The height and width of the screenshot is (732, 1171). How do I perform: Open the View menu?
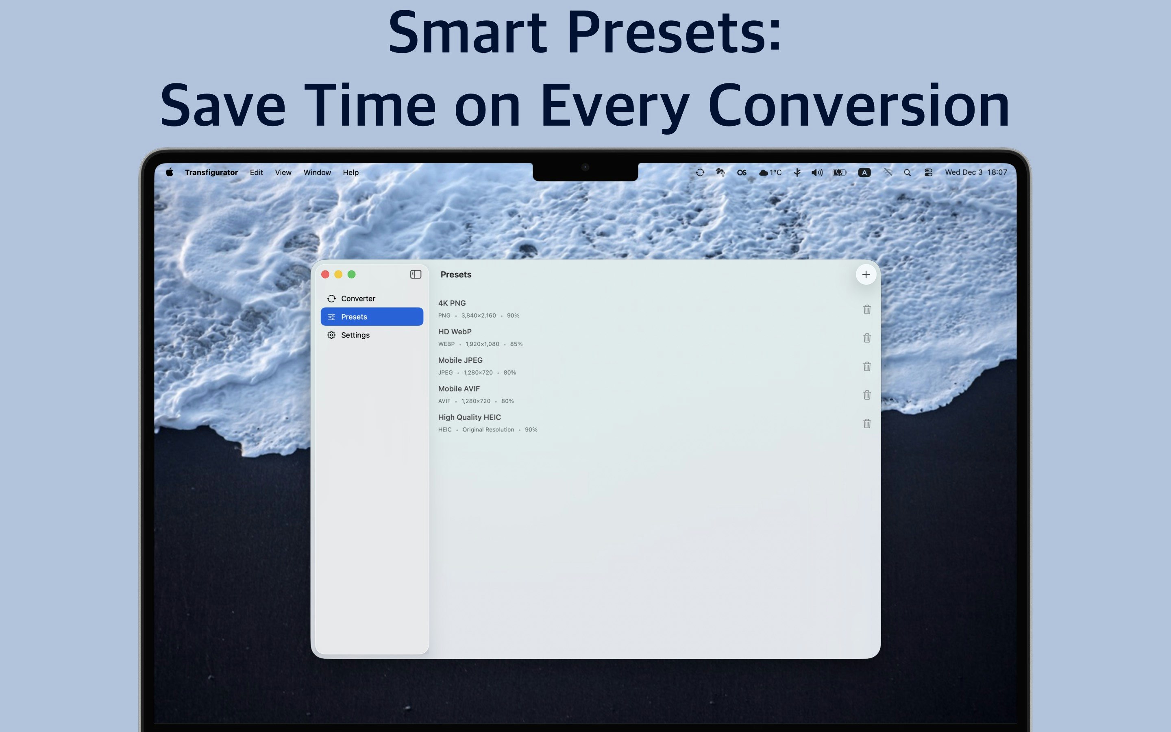[x=283, y=172]
